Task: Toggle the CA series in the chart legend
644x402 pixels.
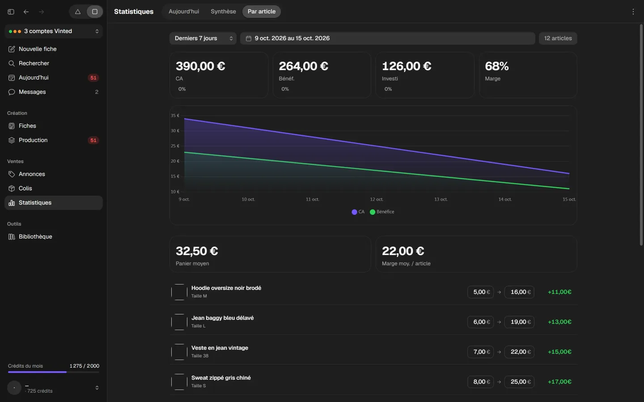Action: pos(358,212)
